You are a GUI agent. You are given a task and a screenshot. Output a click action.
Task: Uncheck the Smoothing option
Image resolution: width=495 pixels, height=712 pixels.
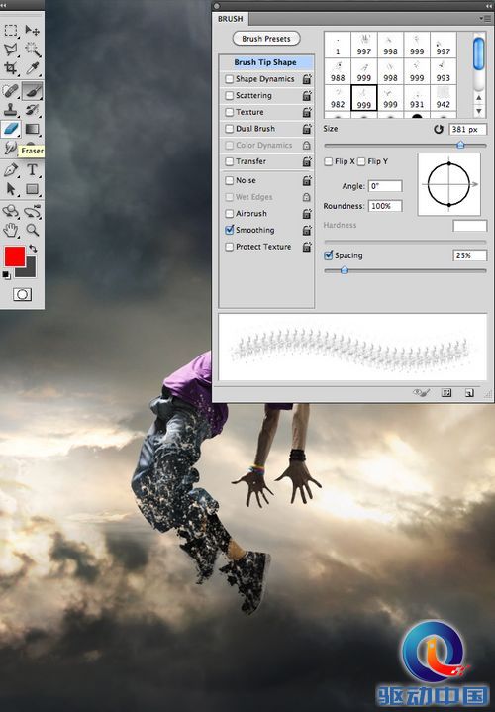(x=230, y=230)
